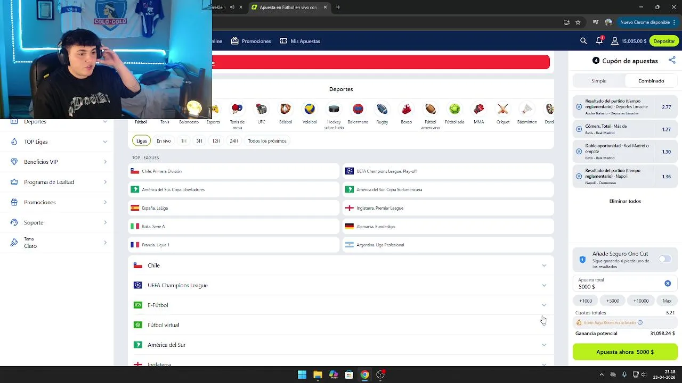Select the Todos los próximos filter
This screenshot has width=682, height=383.
click(267, 141)
